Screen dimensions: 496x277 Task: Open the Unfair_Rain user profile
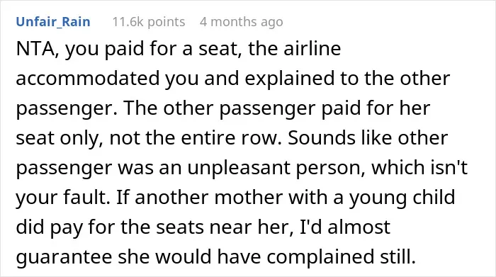tap(53, 22)
